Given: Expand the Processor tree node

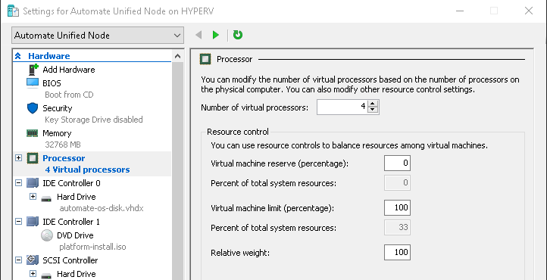Looking at the screenshot, I should (18, 158).
